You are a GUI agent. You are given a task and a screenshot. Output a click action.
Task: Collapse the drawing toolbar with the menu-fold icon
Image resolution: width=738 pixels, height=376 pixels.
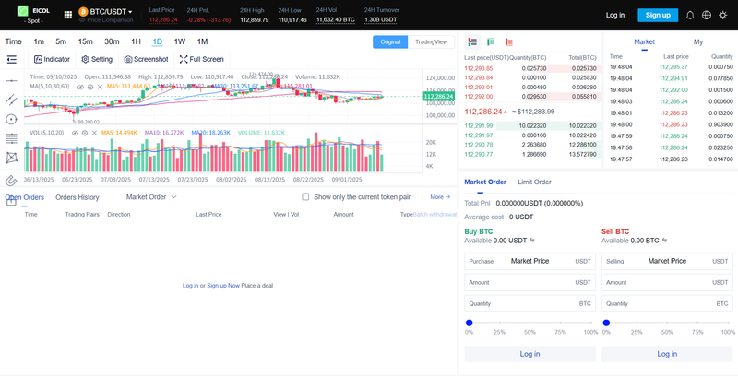12,59
